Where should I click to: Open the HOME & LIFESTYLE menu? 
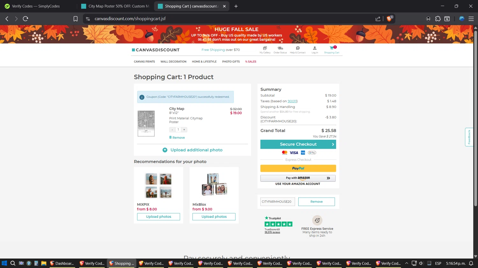tap(204, 62)
